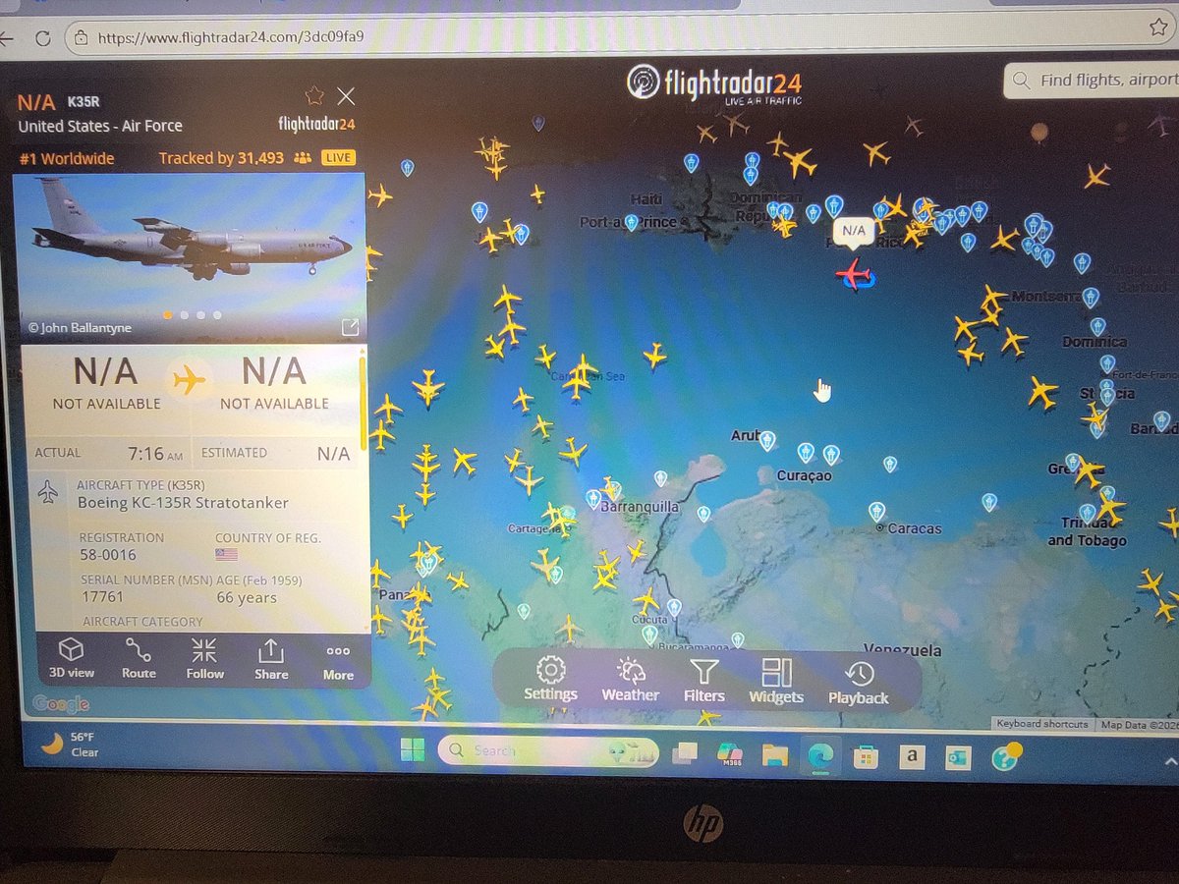
Task: Open Microsoft 365 from the taskbar
Action: 730,753
